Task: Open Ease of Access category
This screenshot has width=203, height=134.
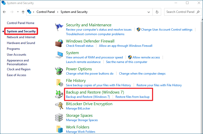Action: pos(16,75)
